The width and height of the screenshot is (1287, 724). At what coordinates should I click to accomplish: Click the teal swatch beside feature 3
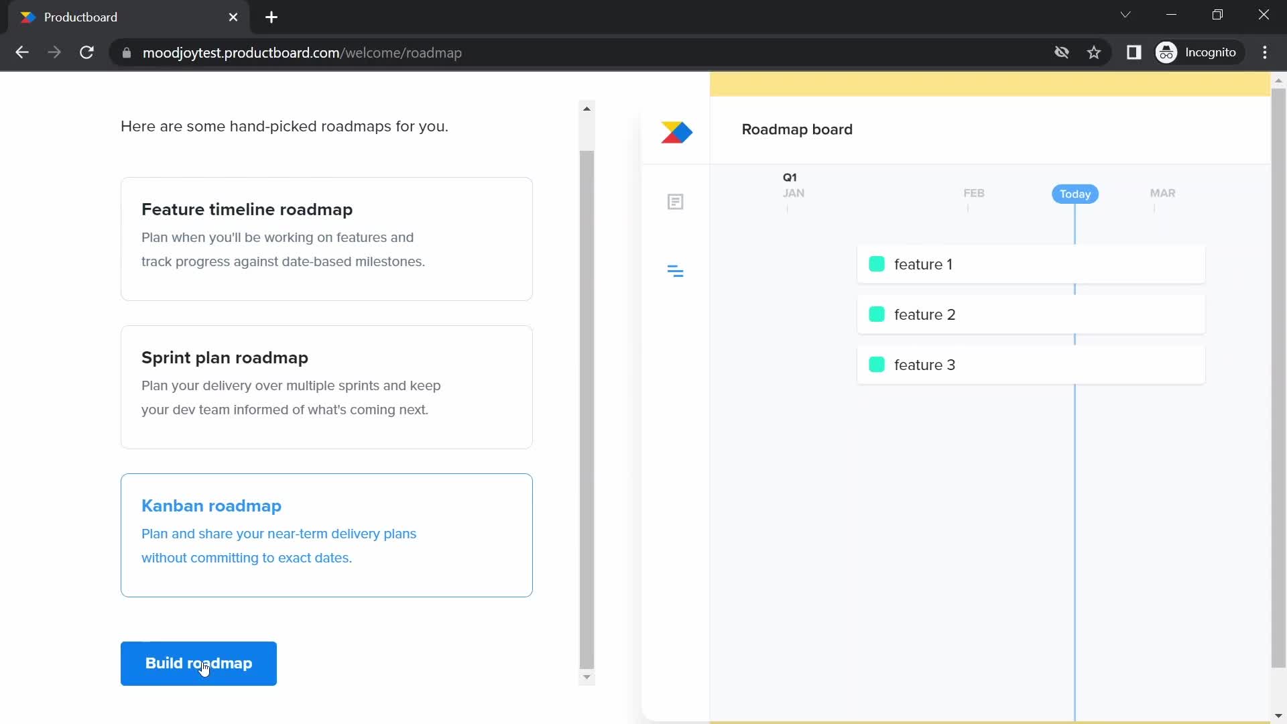tap(877, 365)
